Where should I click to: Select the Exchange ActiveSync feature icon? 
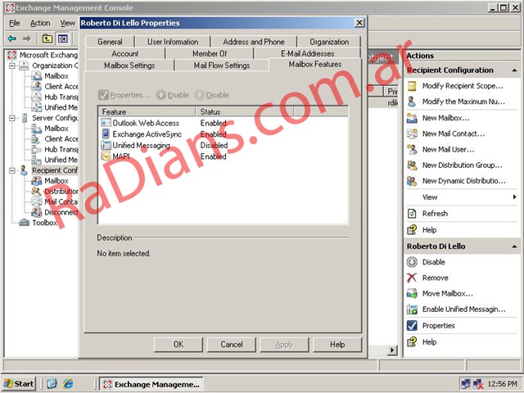(106, 133)
